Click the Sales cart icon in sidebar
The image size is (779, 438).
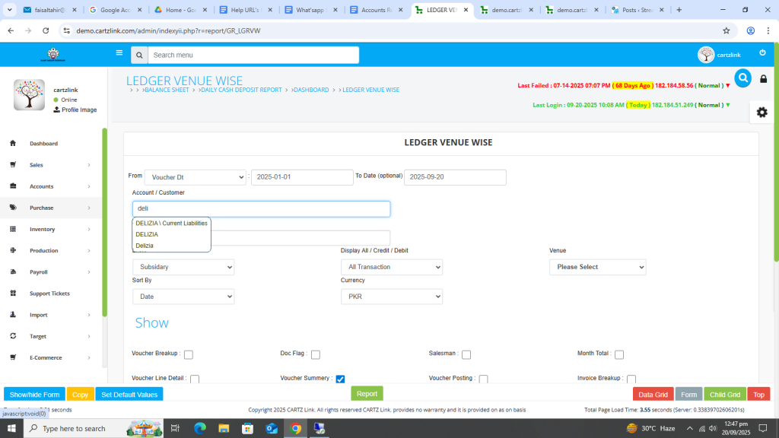tap(13, 164)
